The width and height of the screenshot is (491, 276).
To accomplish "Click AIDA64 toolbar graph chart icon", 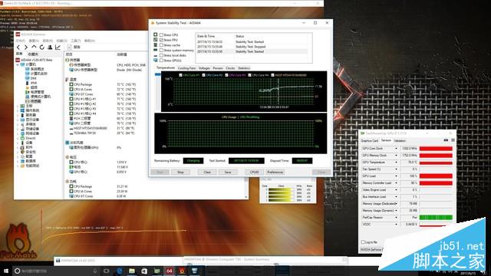I will (58, 48).
